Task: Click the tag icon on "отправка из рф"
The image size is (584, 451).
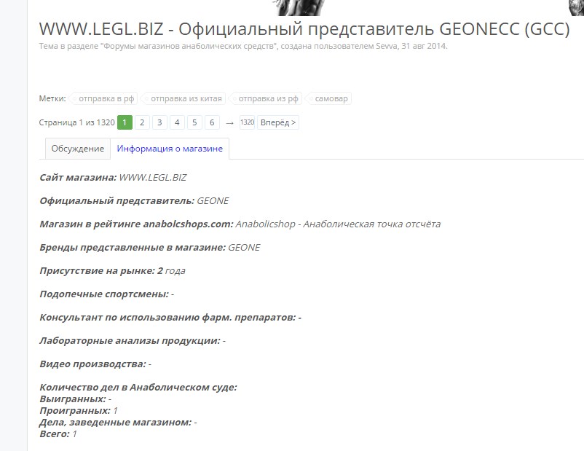Action: [x=234, y=98]
